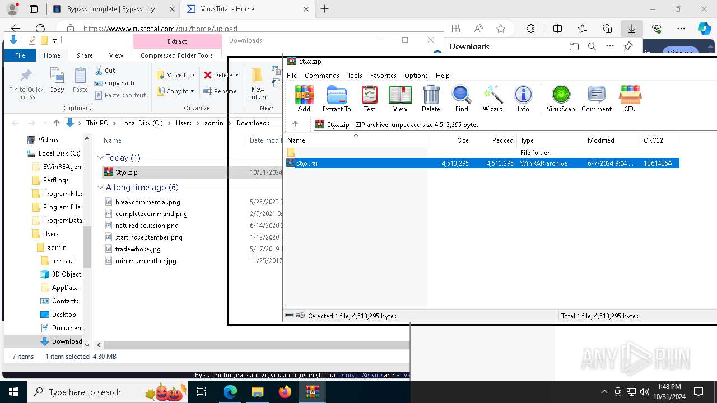The width and height of the screenshot is (717, 403).
Task: Select breakcommercial.png file
Action: 147,201
